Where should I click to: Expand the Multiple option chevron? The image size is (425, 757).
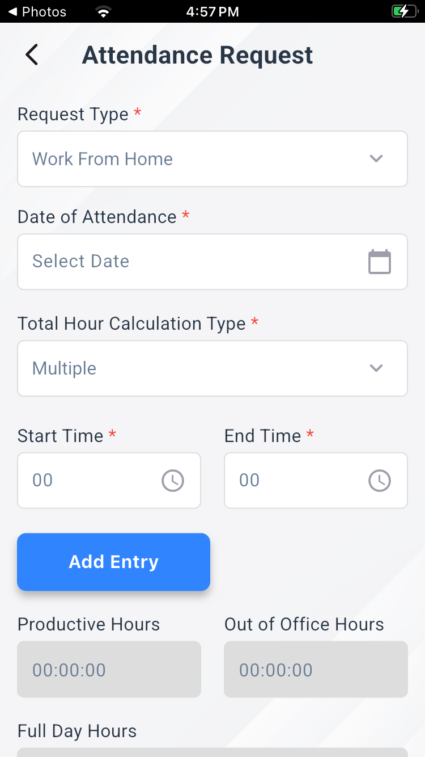[x=376, y=368]
